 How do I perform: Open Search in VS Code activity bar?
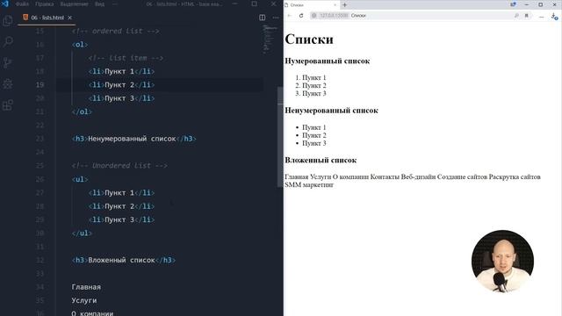(x=8, y=41)
